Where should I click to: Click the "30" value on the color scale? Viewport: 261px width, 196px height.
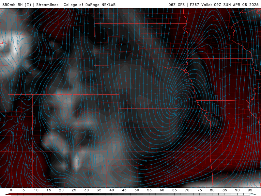[86, 190]
